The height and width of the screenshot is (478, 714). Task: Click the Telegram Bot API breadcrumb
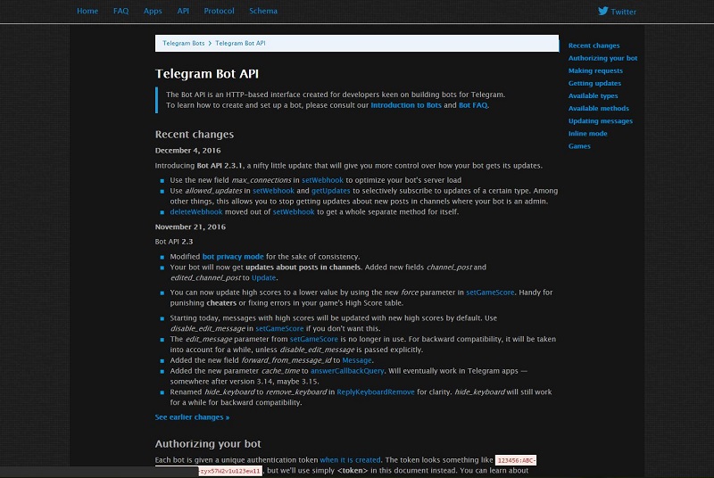point(240,43)
